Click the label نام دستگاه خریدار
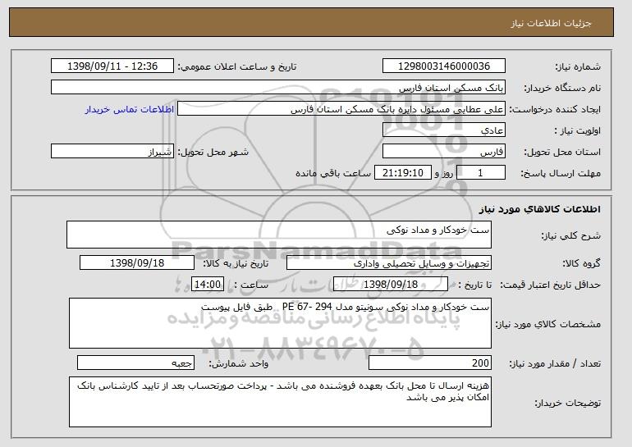 [x=562, y=88]
